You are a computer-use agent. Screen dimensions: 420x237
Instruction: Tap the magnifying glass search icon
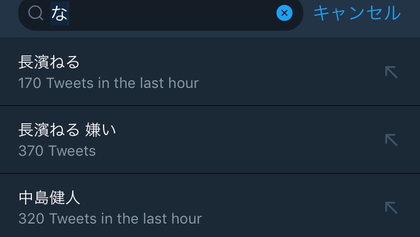pos(35,13)
